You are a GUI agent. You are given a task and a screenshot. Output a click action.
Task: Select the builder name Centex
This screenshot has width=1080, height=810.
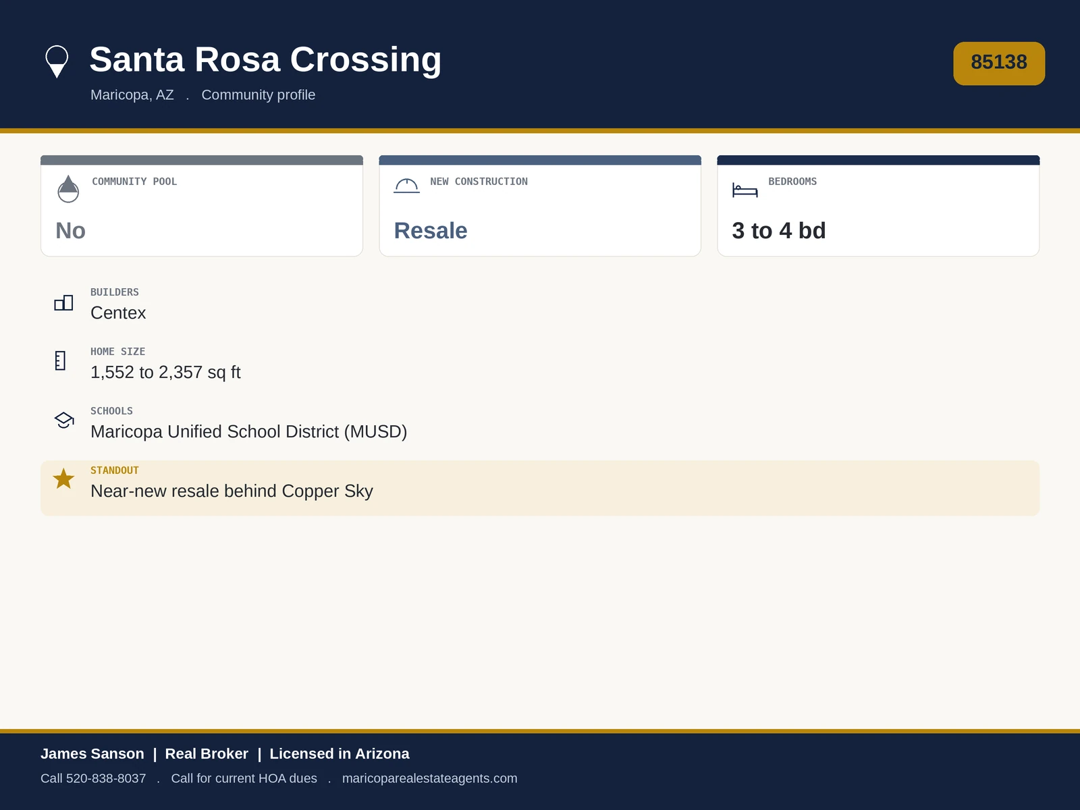pyautogui.click(x=118, y=313)
